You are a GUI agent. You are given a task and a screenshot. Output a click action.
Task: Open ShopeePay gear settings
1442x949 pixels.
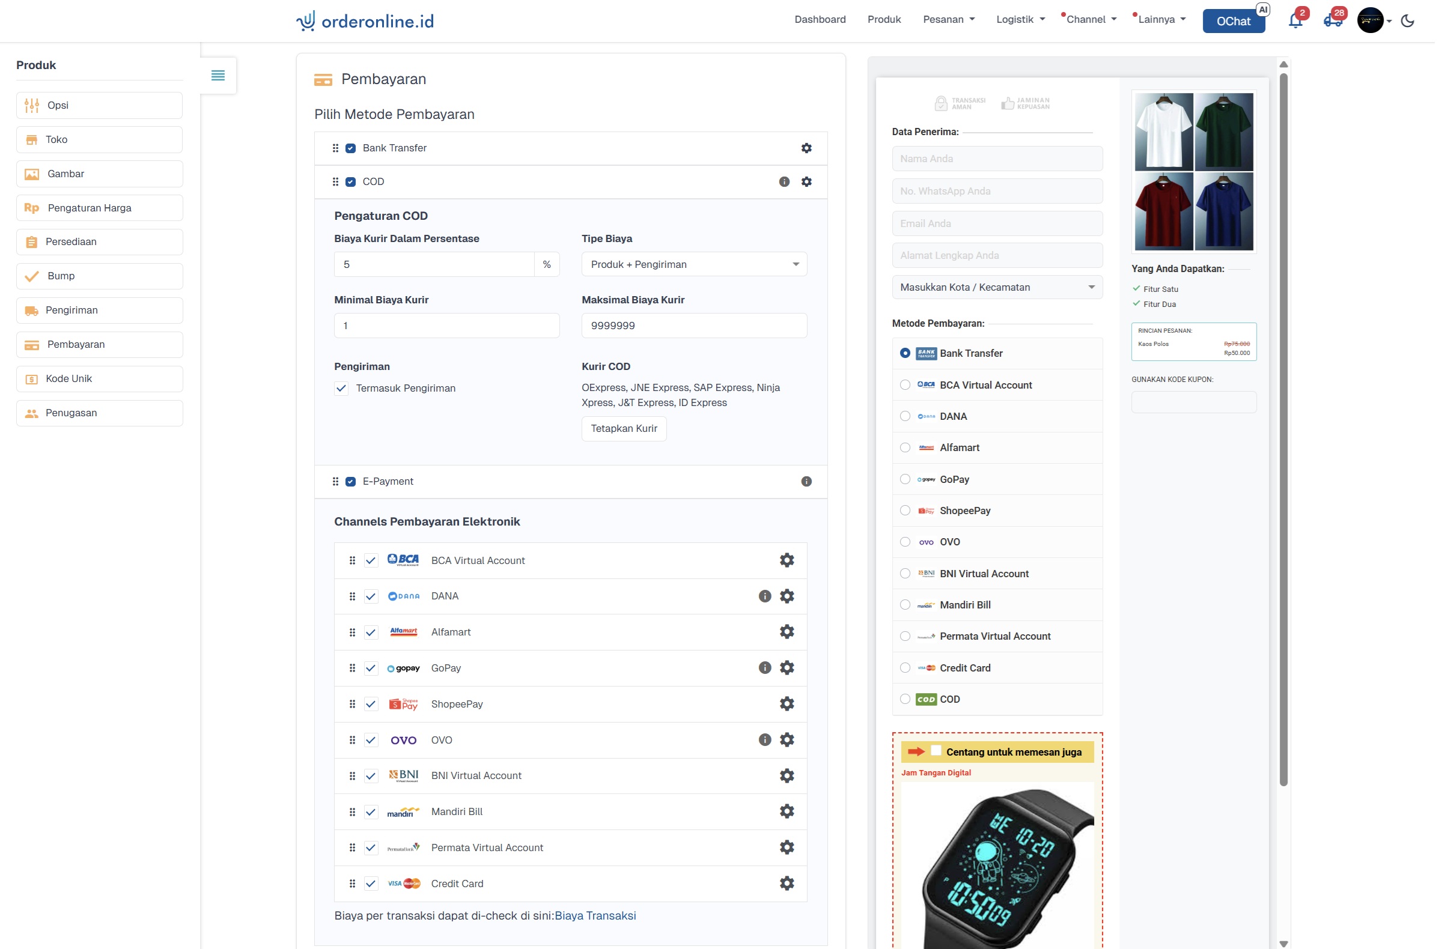[790, 707]
